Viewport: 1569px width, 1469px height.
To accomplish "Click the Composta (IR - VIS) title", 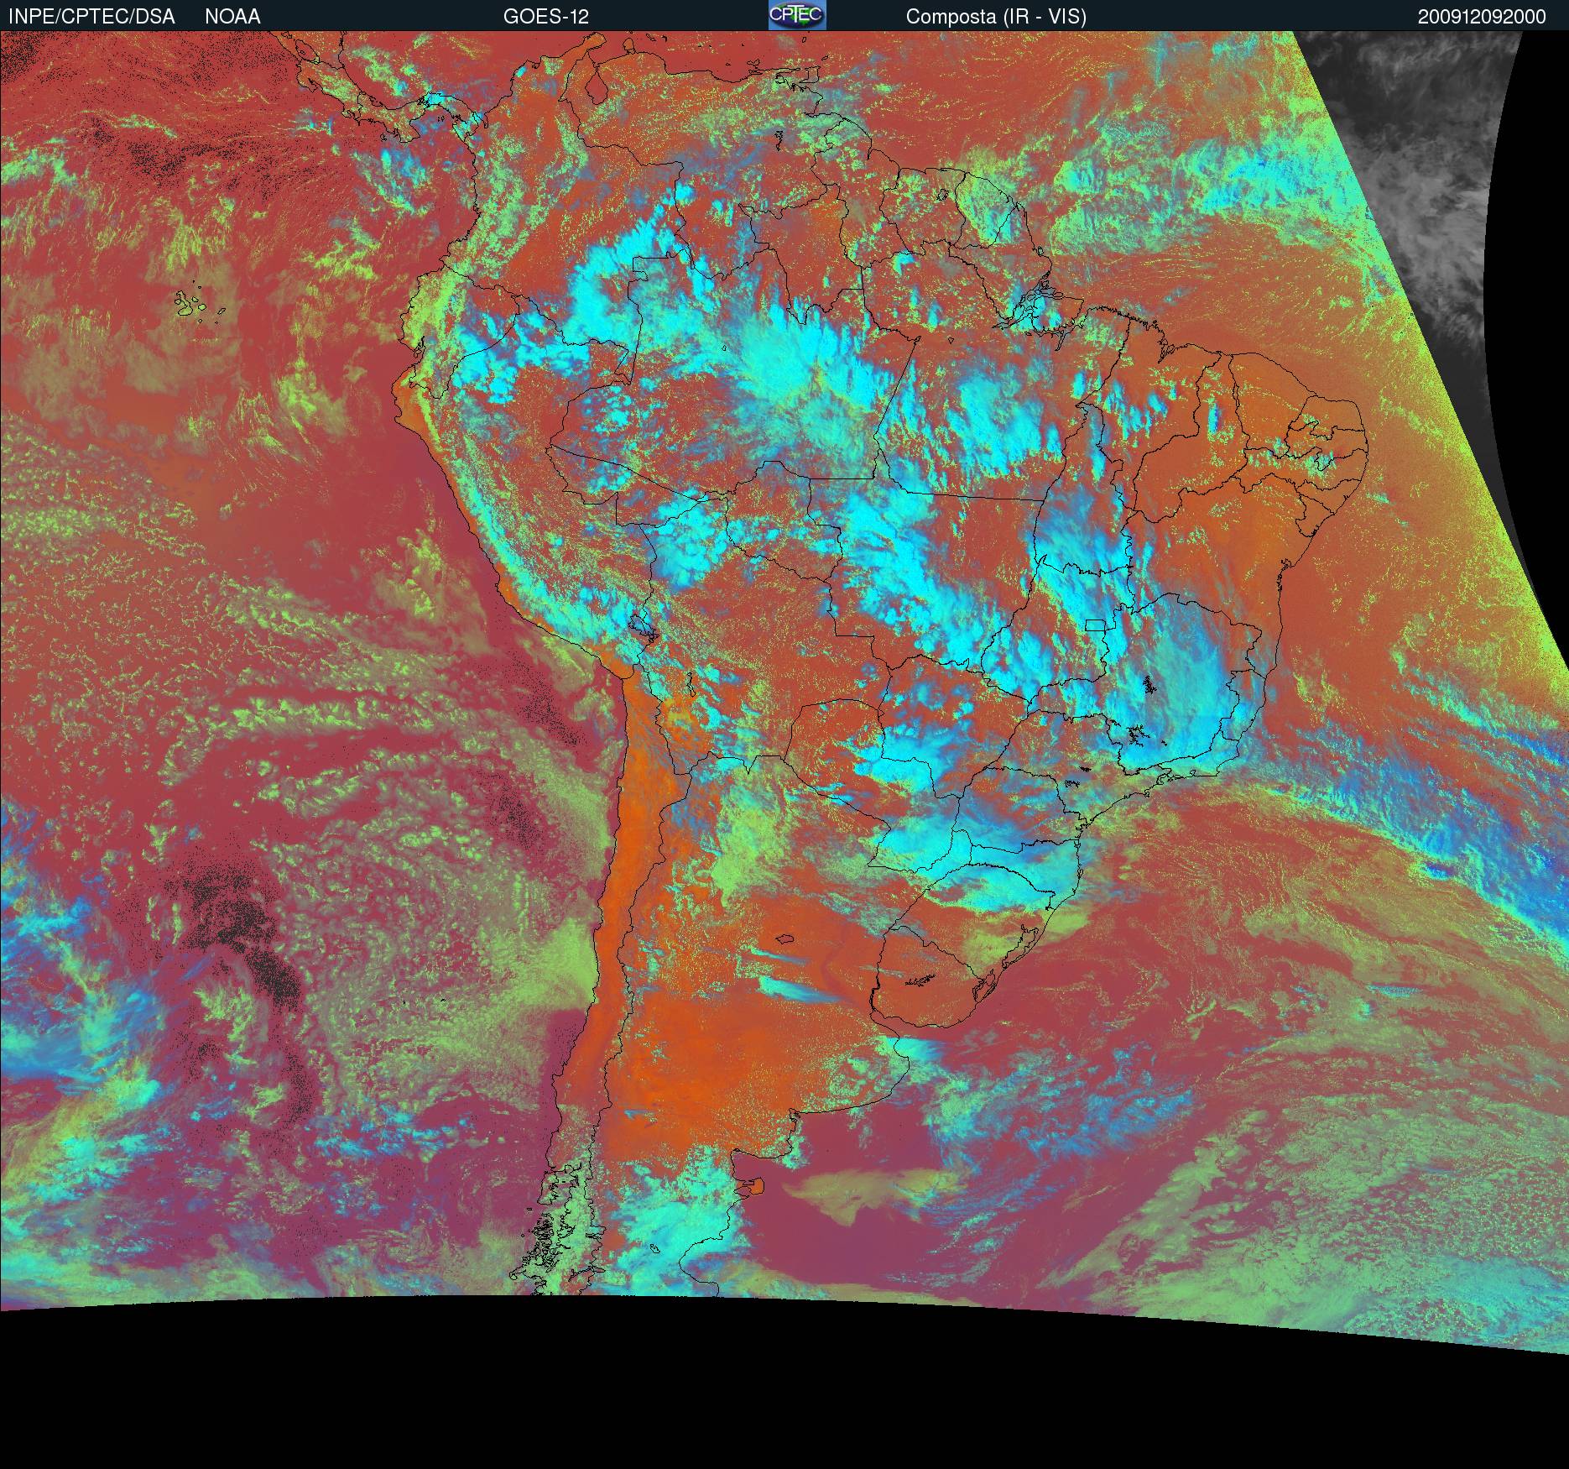I will (996, 17).
